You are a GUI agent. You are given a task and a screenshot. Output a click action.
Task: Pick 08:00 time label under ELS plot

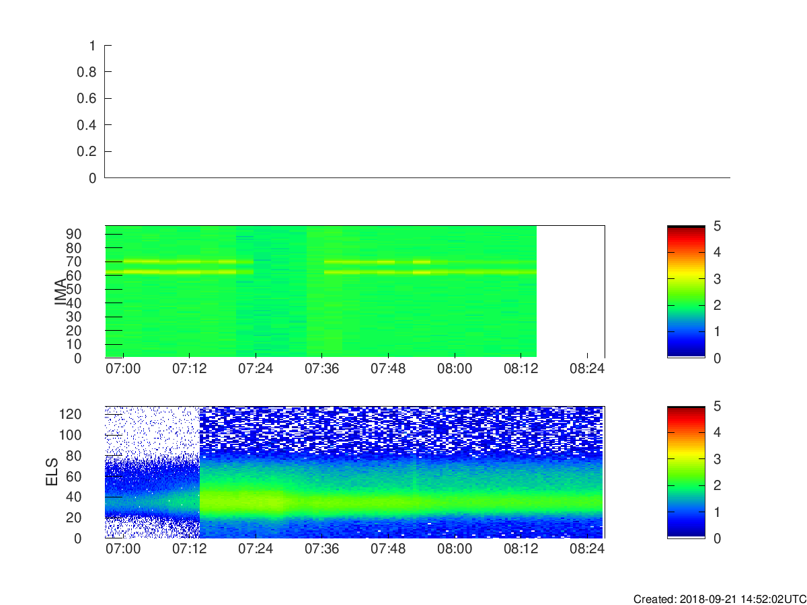click(455, 549)
